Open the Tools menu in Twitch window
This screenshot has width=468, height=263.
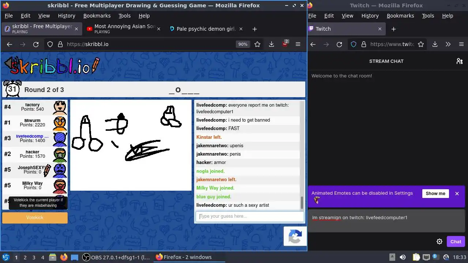pyautogui.click(x=428, y=16)
